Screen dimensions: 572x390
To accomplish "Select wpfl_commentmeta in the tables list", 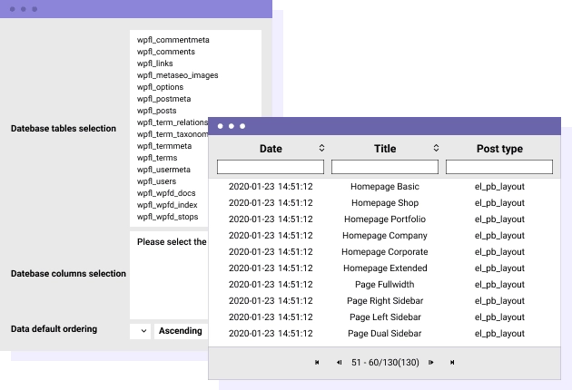I will pos(173,40).
